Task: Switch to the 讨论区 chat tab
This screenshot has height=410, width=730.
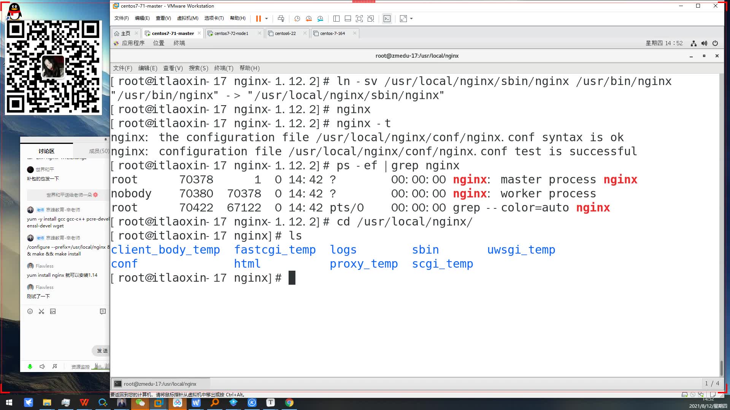Action: (x=46, y=151)
